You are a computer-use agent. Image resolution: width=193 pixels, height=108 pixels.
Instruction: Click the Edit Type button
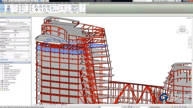click(x=27, y=27)
